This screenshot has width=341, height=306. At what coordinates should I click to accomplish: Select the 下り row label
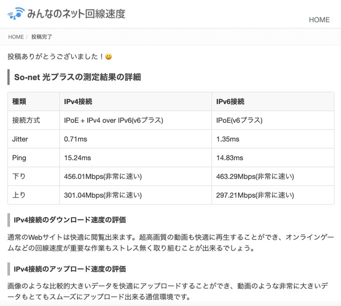19,176
